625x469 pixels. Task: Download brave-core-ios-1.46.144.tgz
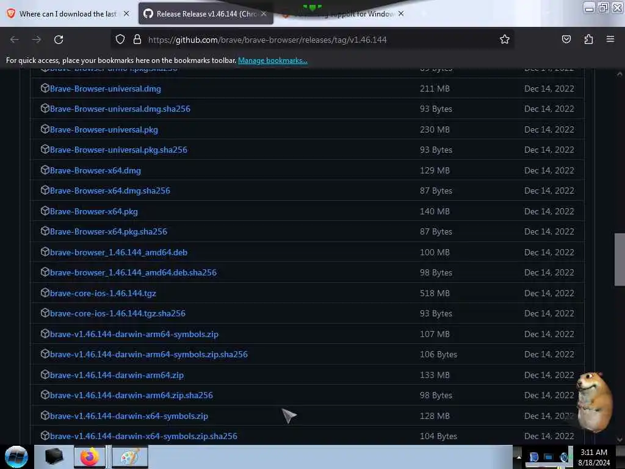(x=103, y=293)
